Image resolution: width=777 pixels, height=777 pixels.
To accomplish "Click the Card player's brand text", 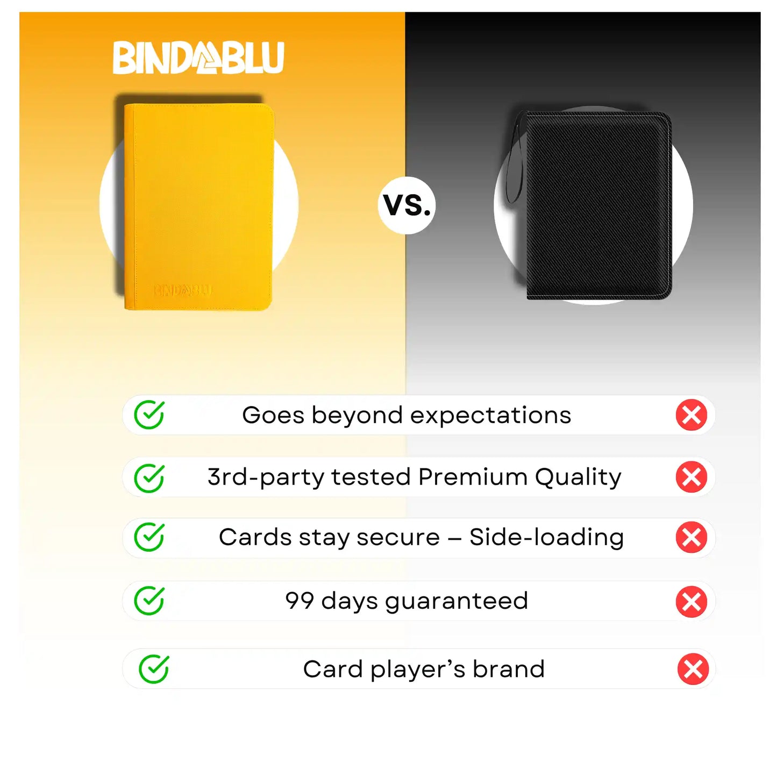I will coord(424,669).
